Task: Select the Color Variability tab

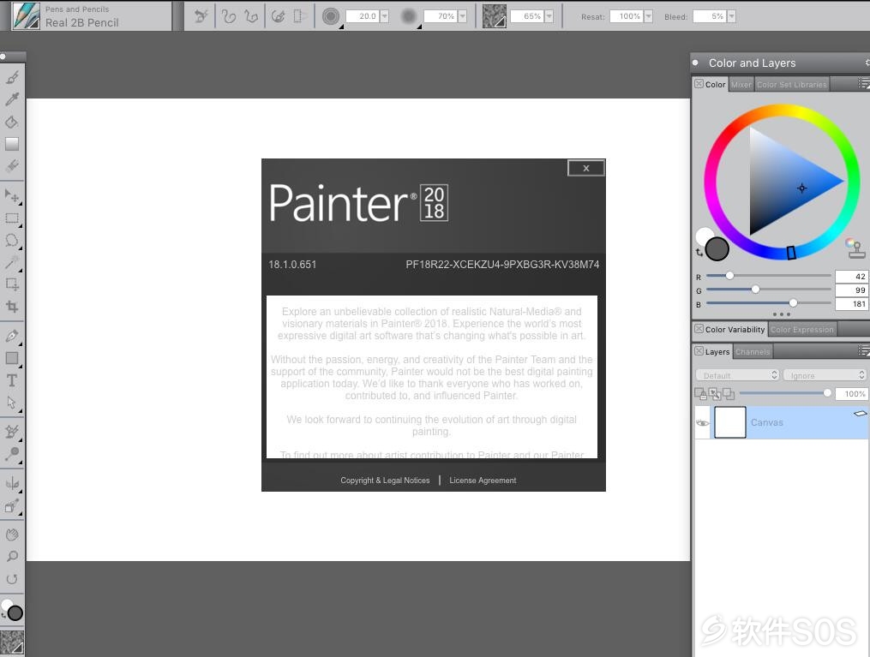Action: (735, 329)
